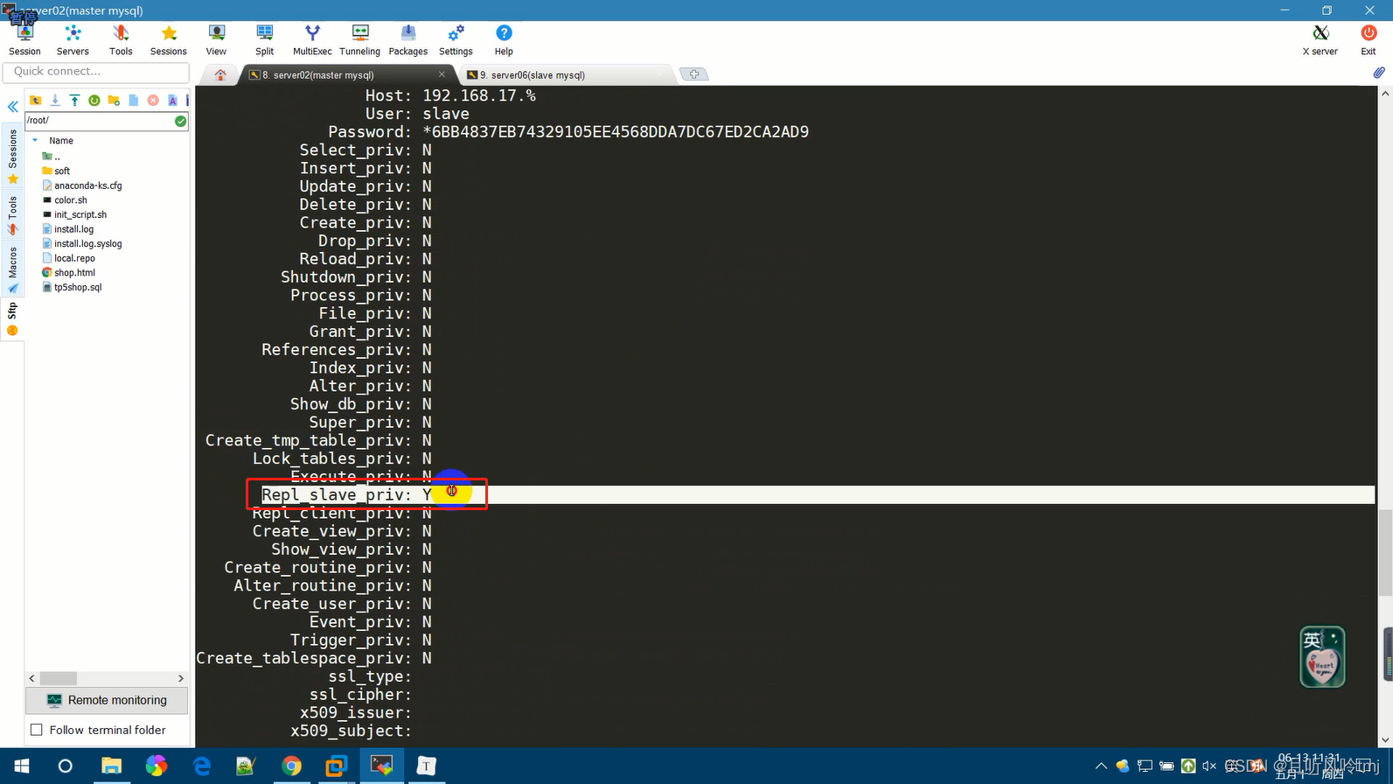Screen dimensions: 1393x784
Task: Click the terminal scroll-down arrow
Action: pyautogui.click(x=1385, y=740)
